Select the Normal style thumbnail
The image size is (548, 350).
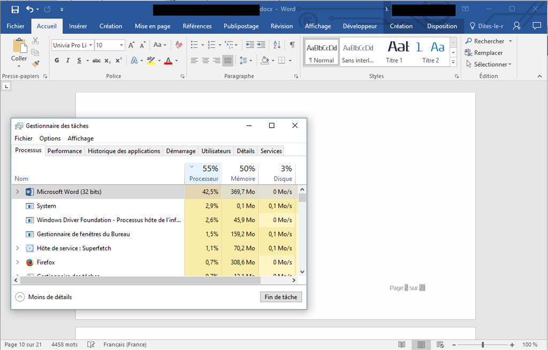pos(322,52)
